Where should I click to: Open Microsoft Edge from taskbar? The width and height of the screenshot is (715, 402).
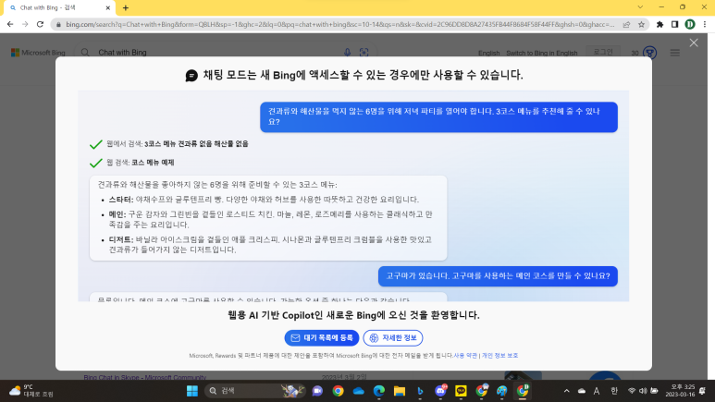[x=379, y=391]
